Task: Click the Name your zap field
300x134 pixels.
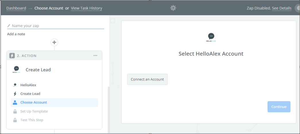Action: click(x=55, y=26)
